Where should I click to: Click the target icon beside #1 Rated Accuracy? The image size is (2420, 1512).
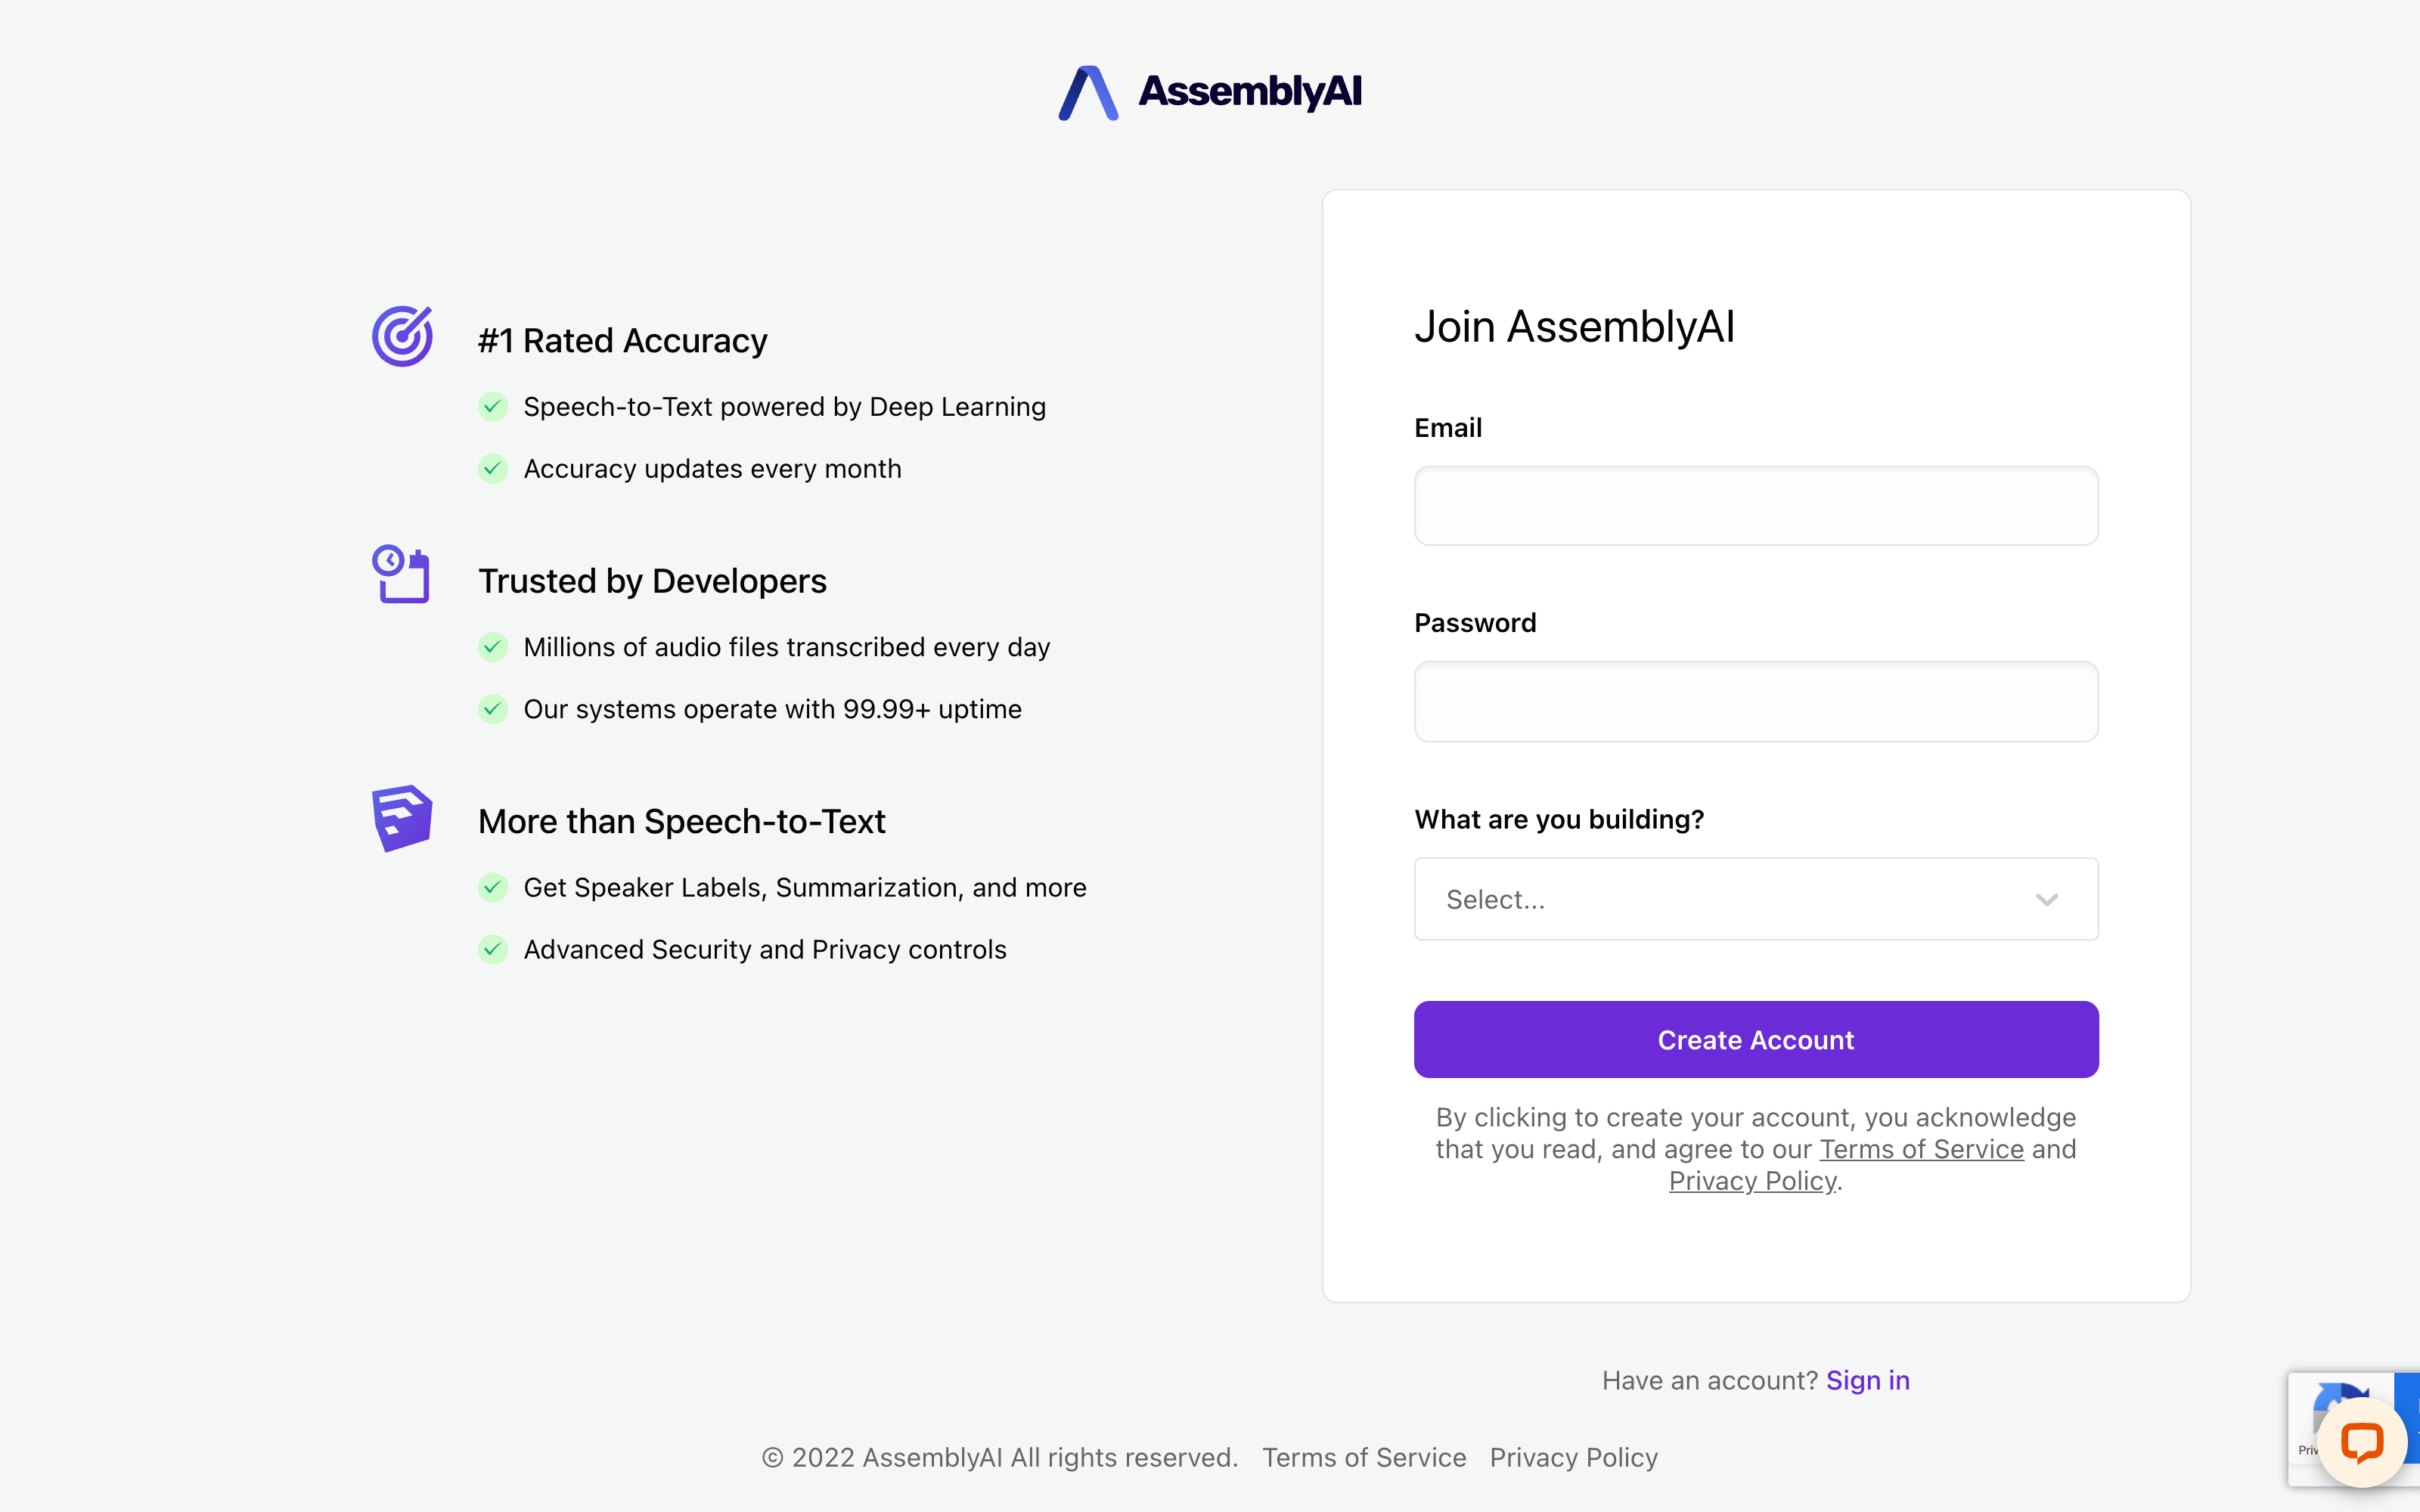(401, 336)
